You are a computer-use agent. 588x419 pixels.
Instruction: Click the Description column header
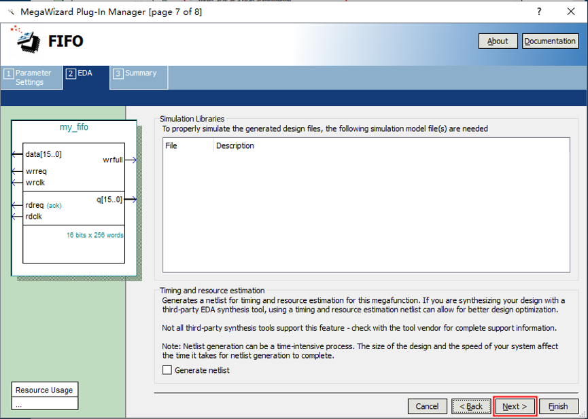235,146
